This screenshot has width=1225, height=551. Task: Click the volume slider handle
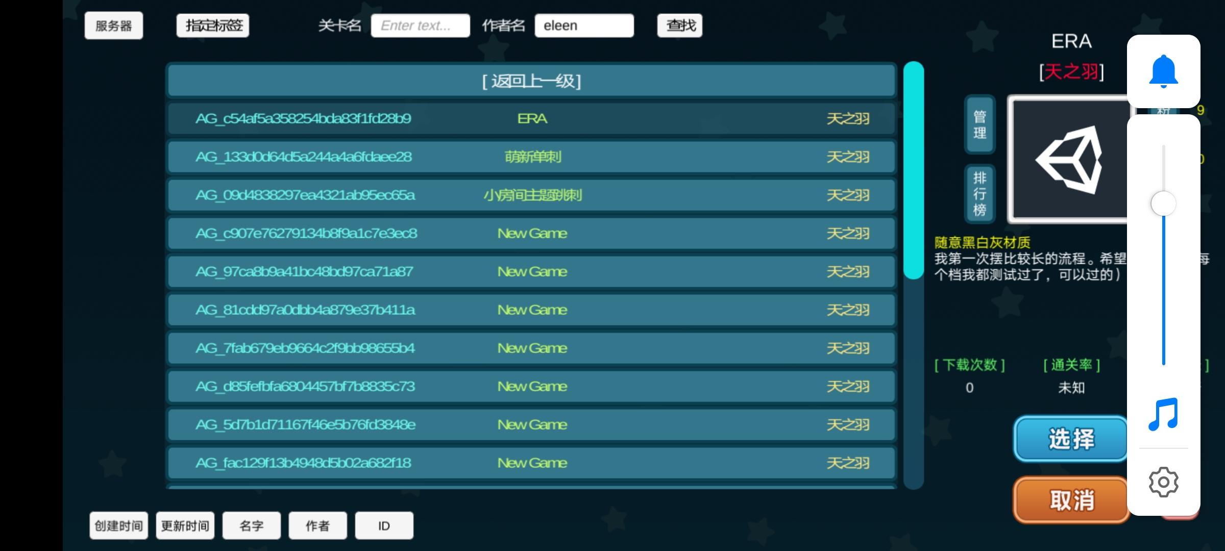coord(1163,204)
